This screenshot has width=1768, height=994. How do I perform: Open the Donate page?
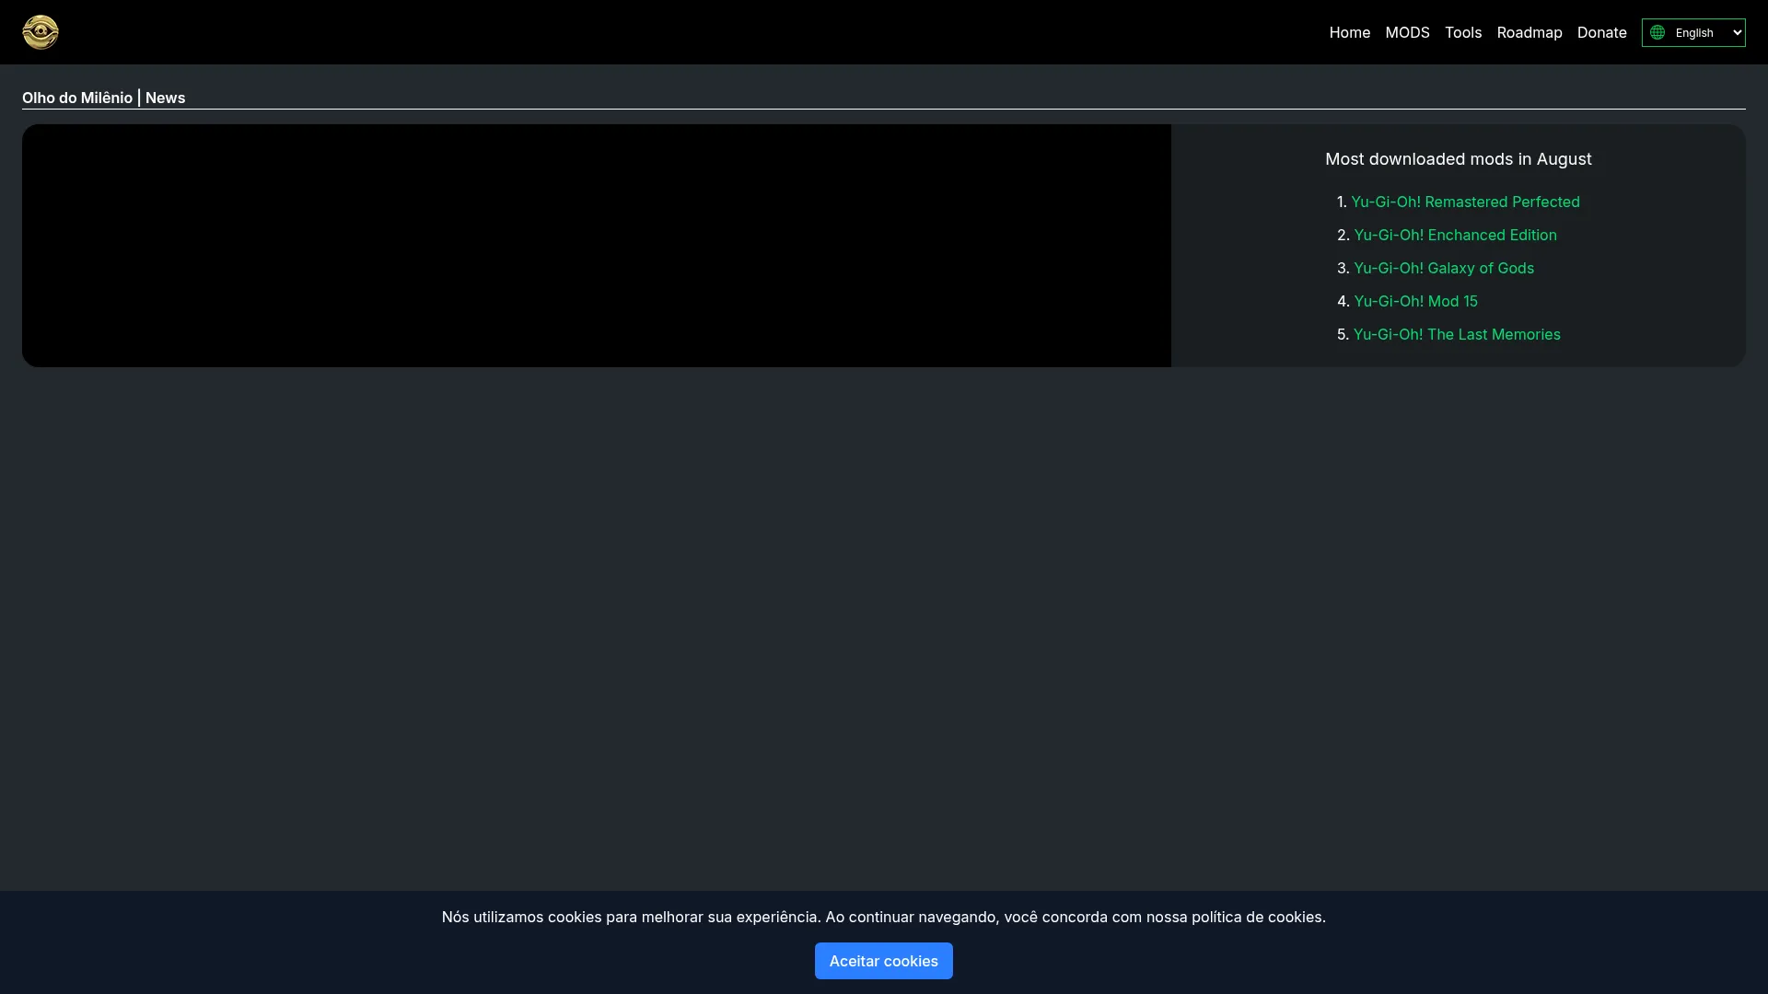(x=1601, y=32)
